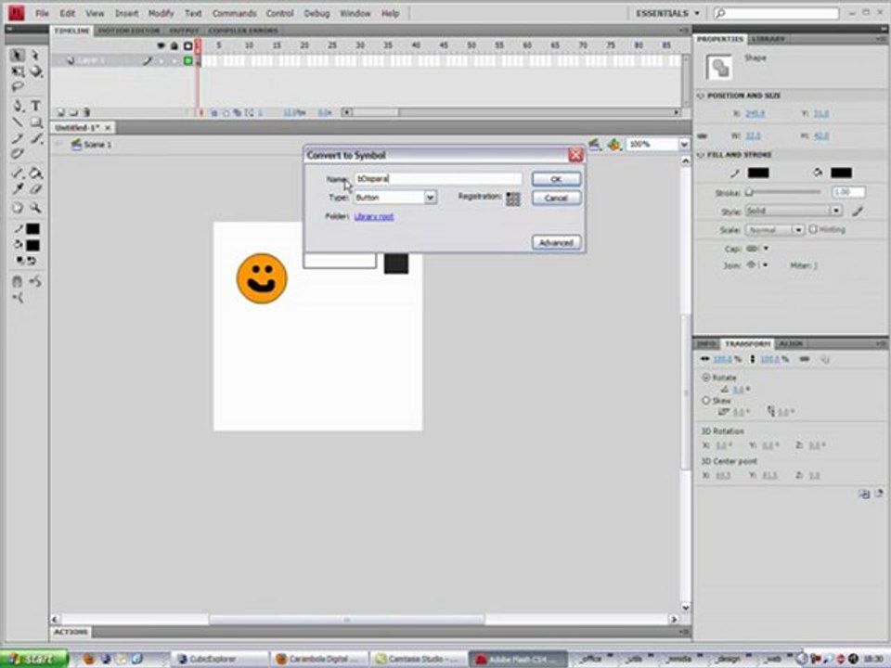Viewport: 891px width, 668px height.
Task: Click the Windows Start button
Action: click(34, 659)
